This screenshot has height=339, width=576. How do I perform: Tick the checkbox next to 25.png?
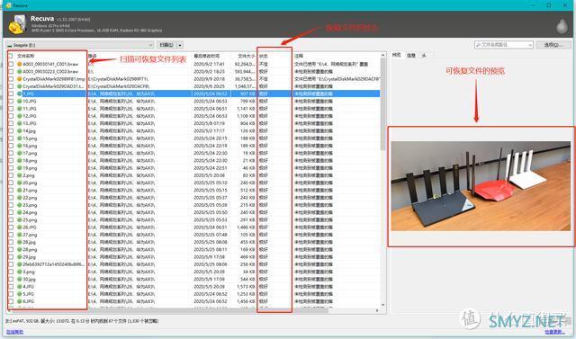(x=11, y=219)
